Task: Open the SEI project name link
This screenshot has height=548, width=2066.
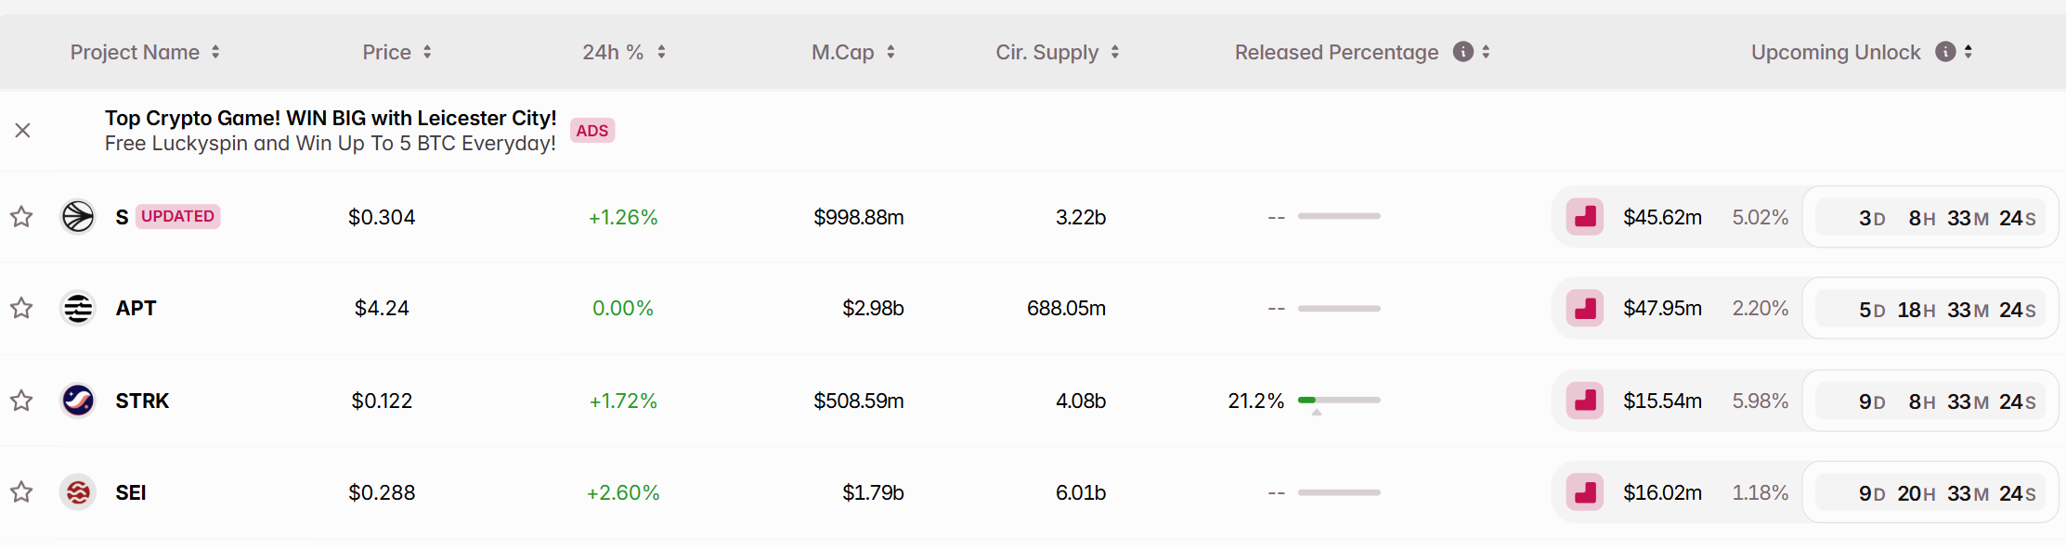Action: (131, 492)
